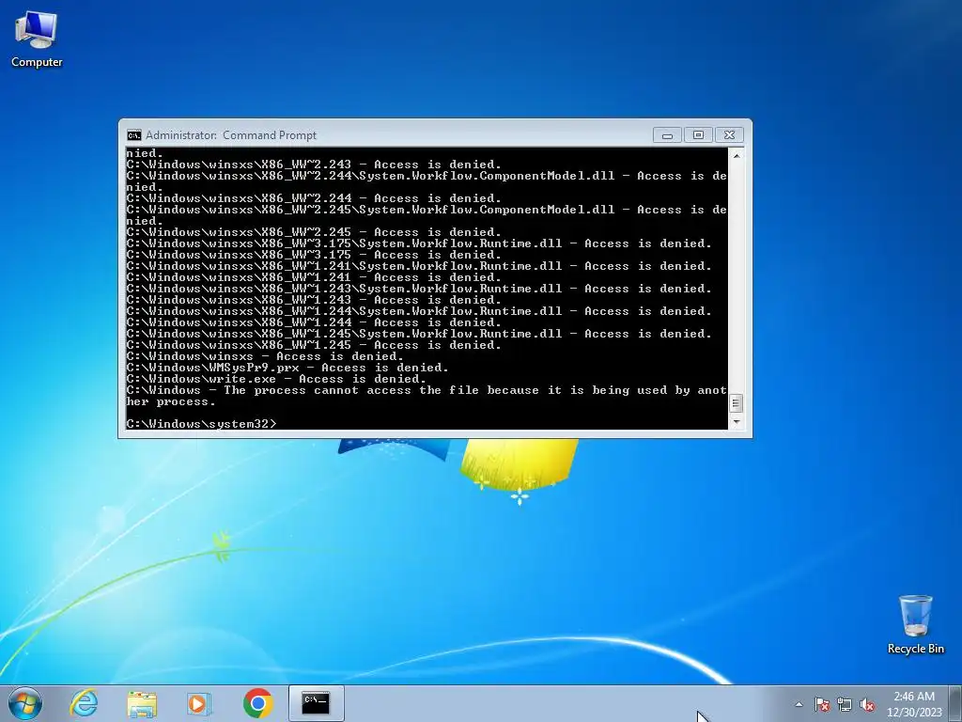The width and height of the screenshot is (962, 722).
Task: Click scrollbar down arrow in Command Prompt
Action: coord(737,422)
